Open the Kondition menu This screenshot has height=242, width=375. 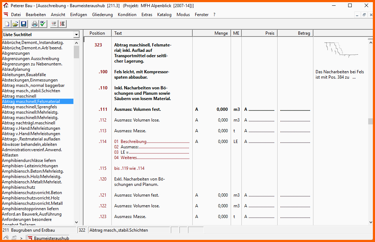tap(127, 15)
